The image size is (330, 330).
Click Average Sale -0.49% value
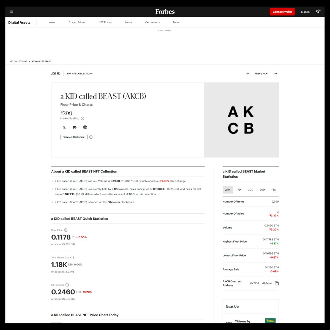tap(274, 271)
